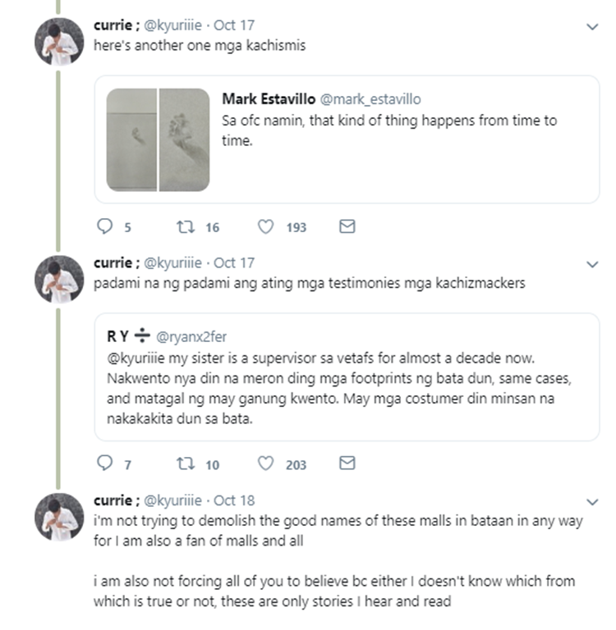616x630 pixels.
Task: Click the Oct 18 timestamp link
Action: coord(234,500)
